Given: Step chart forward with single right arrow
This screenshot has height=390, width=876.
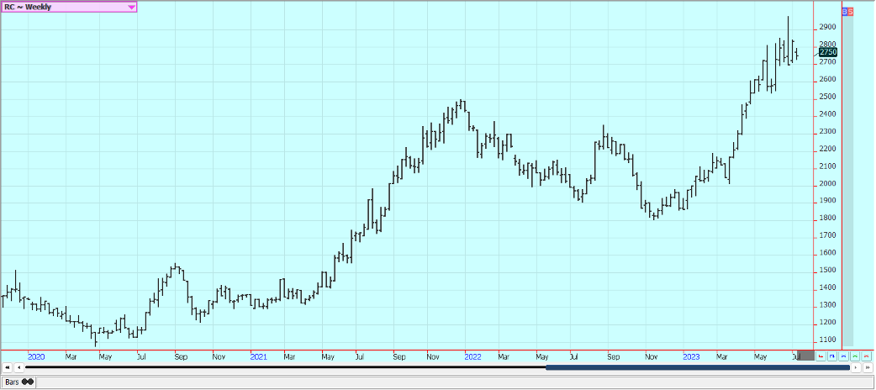Looking at the screenshot, I should pos(856,367).
